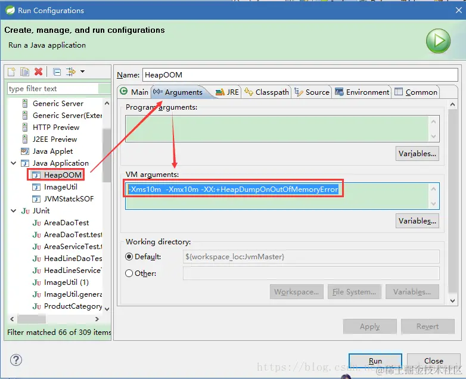Click the Program arguments box scroll-up arrow
Image resolution: width=466 pixels, height=379 pixels.
tap(433, 122)
